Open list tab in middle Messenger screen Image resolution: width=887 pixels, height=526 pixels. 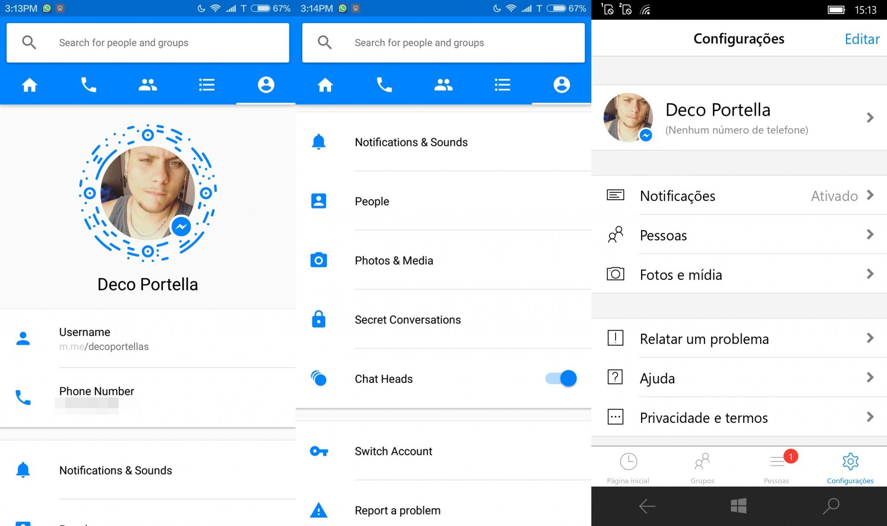502,85
